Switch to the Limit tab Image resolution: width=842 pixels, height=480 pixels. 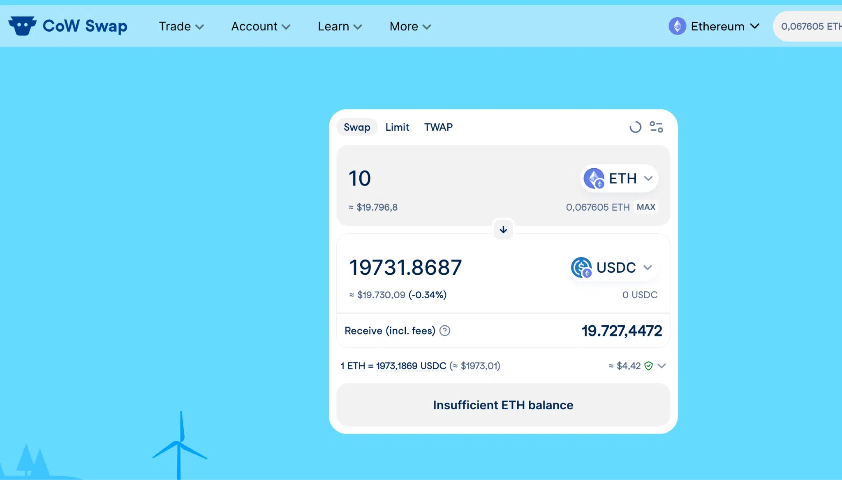click(397, 127)
